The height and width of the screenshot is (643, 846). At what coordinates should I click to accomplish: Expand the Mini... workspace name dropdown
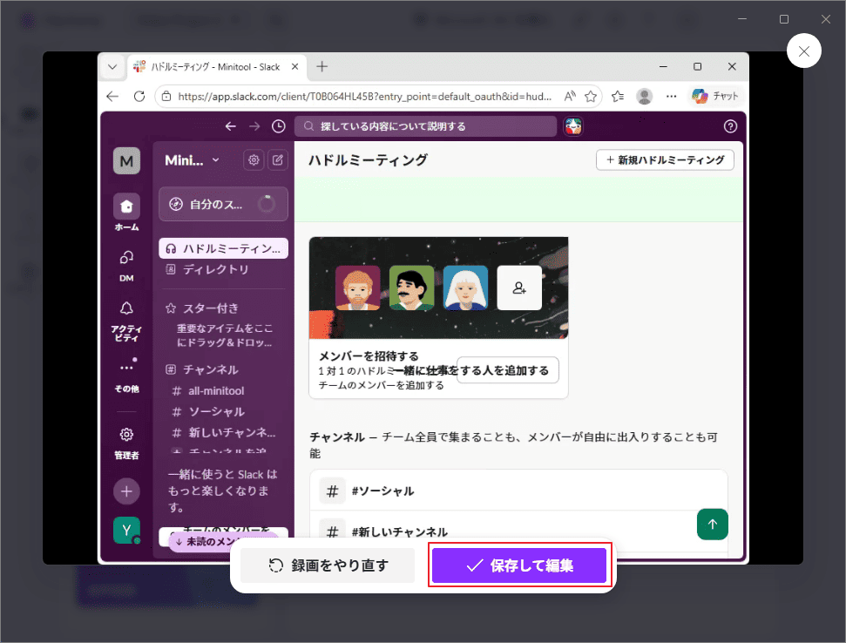click(192, 160)
